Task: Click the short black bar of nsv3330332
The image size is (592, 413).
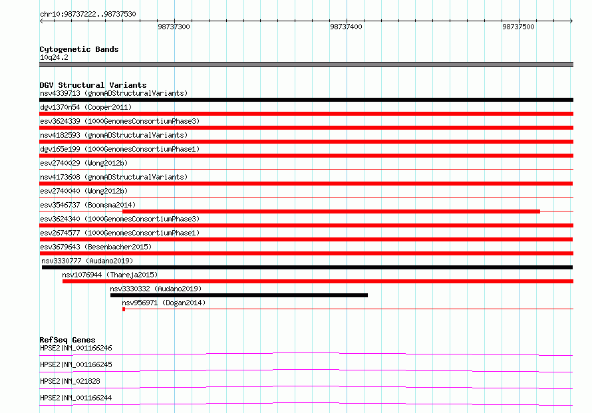Action: point(239,295)
